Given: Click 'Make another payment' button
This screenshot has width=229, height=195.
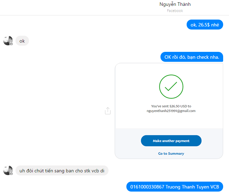Looking at the screenshot, I should point(171,141).
